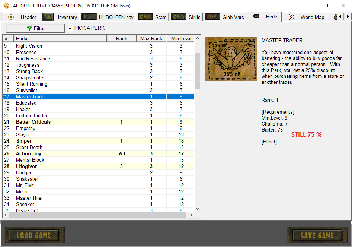The image size is (352, 247).
Task: Select the Silent Running perk row
Action: [99, 84]
